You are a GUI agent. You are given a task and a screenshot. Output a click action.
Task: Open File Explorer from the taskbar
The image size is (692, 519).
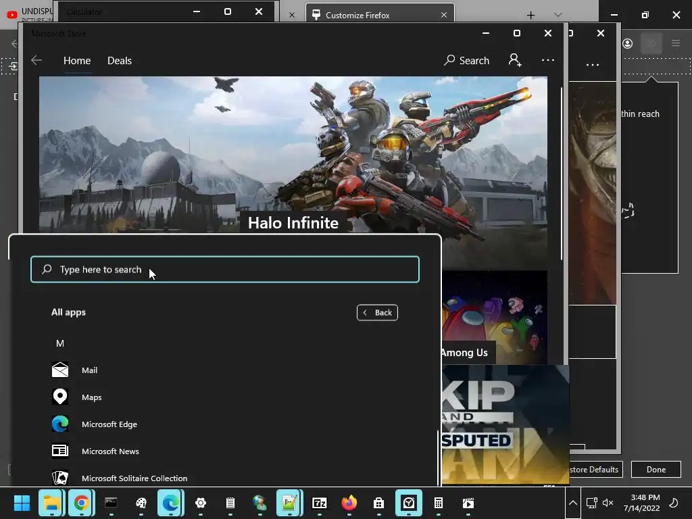pyautogui.click(x=51, y=503)
